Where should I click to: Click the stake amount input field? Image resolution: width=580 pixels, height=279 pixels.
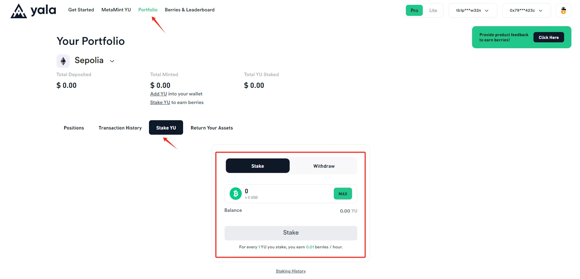click(x=286, y=192)
